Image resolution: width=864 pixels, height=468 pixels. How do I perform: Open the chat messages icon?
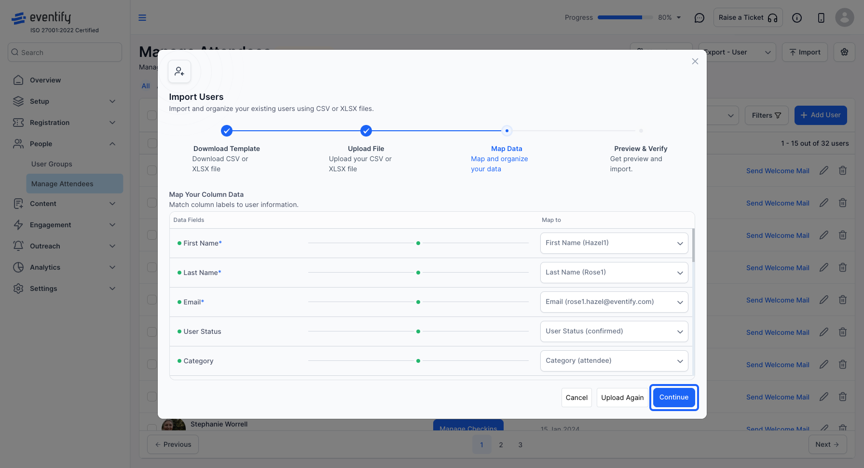tap(699, 18)
